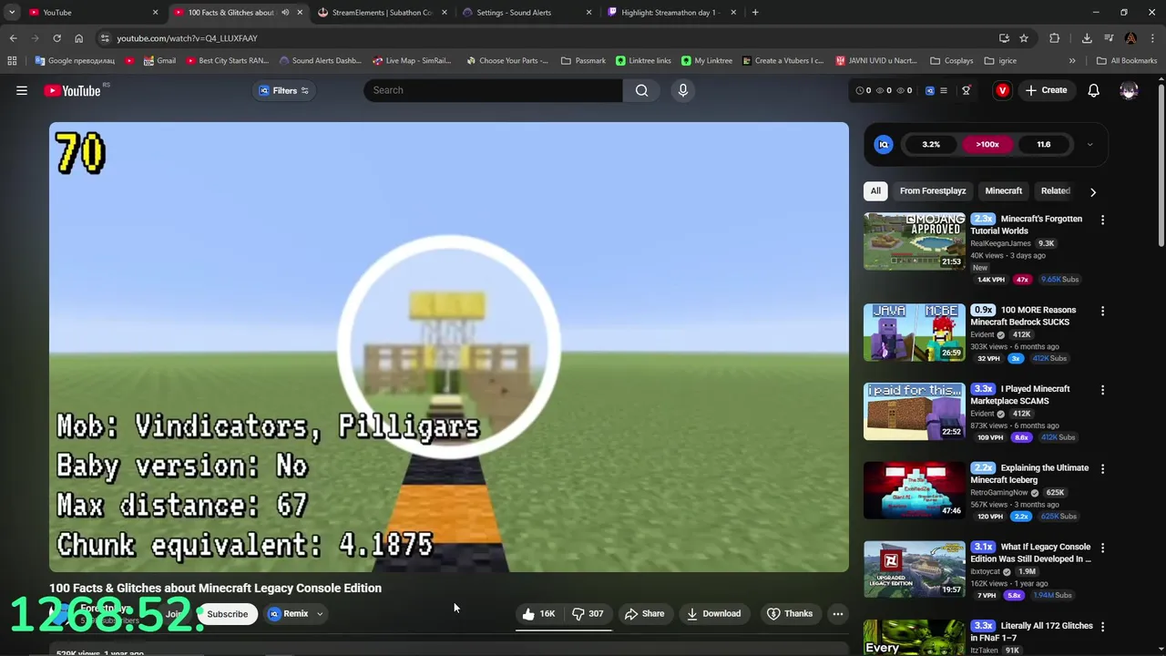
Task: Go back in browser history
Action: point(13,38)
